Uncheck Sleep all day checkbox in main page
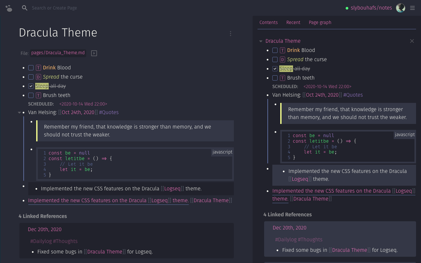The height and width of the screenshot is (263, 421). [x=31, y=86]
